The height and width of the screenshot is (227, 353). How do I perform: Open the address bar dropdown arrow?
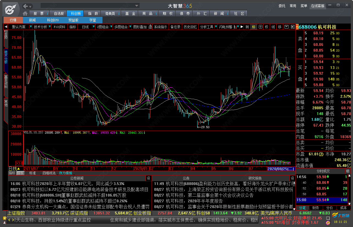(x=137, y=6)
